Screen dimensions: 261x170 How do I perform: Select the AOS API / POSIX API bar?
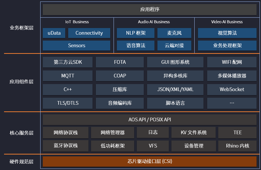coord(150,120)
